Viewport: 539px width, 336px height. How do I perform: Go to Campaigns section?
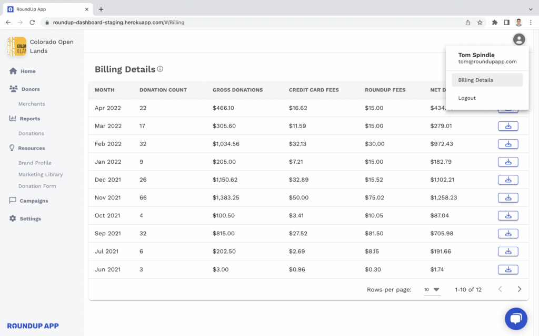[34, 201]
